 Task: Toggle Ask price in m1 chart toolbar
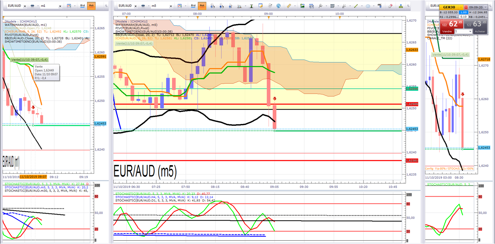91,6
